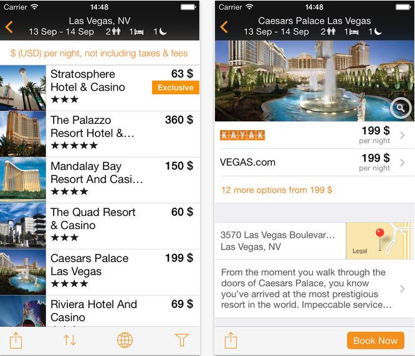Tap the magnifier icon on hotel photo
The width and height of the screenshot is (415, 356).
[401, 108]
